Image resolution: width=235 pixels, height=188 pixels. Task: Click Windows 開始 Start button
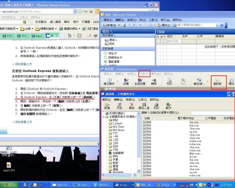[x=9, y=185]
